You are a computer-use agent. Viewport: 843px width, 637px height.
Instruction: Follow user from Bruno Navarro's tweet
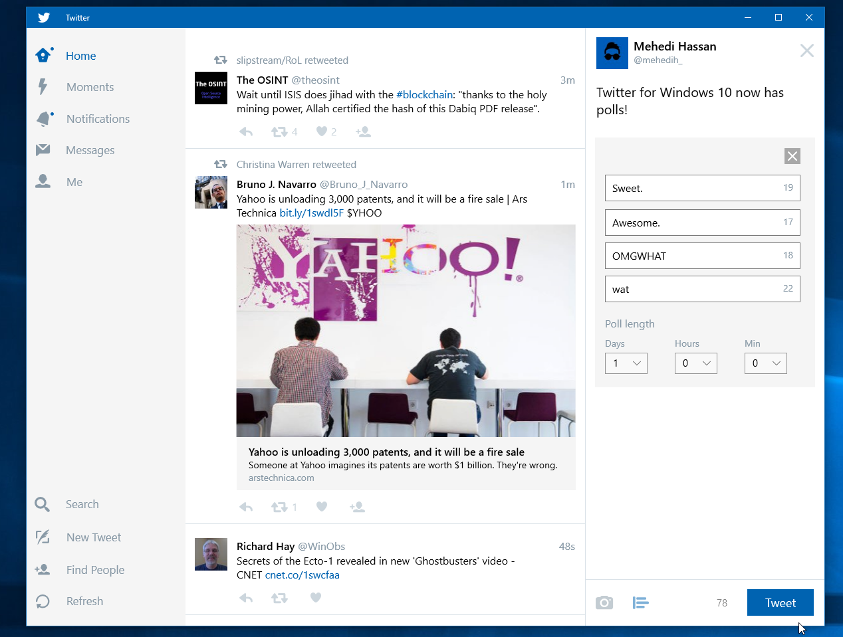[x=357, y=507]
